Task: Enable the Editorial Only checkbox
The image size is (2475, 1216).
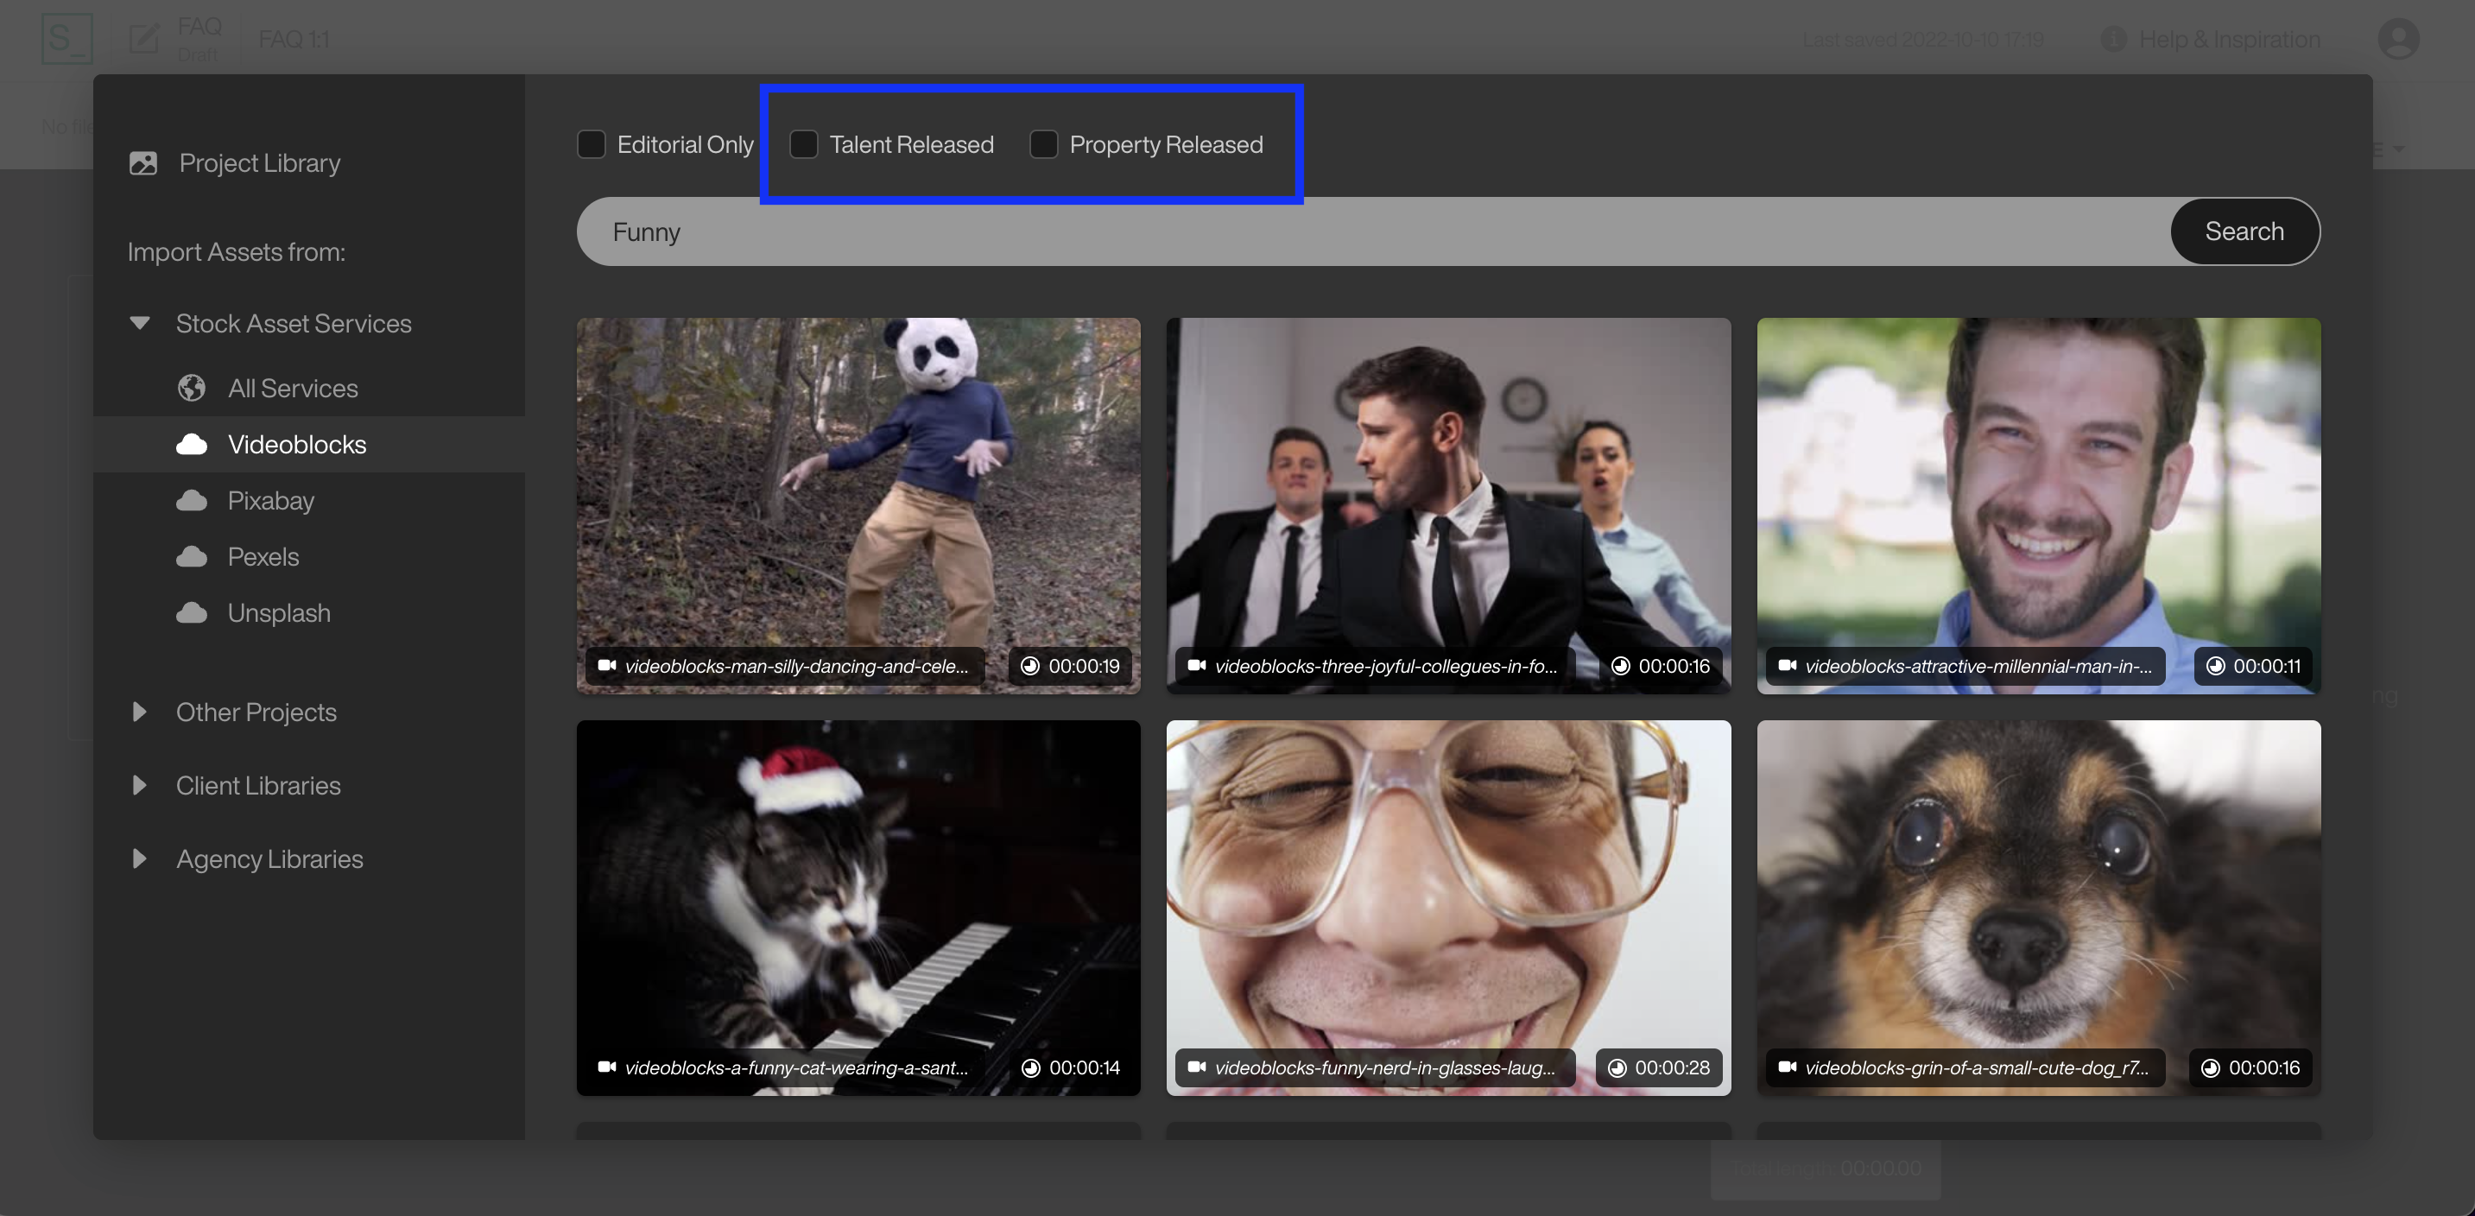Action: tap(591, 144)
